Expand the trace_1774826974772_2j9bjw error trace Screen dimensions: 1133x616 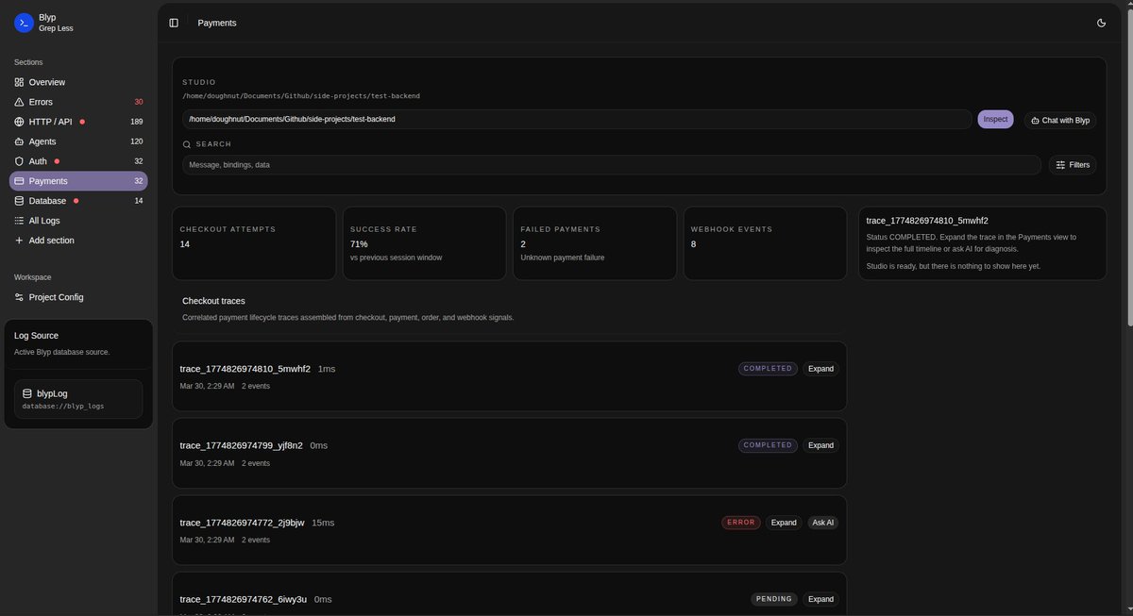click(x=784, y=523)
